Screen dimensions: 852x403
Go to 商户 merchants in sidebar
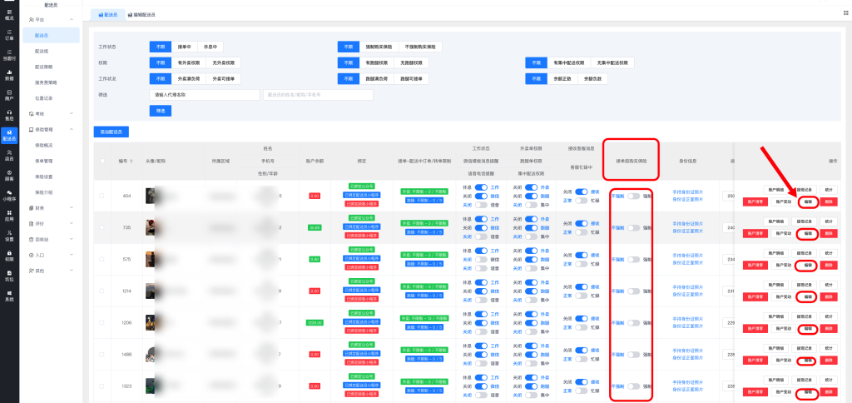(x=9, y=94)
